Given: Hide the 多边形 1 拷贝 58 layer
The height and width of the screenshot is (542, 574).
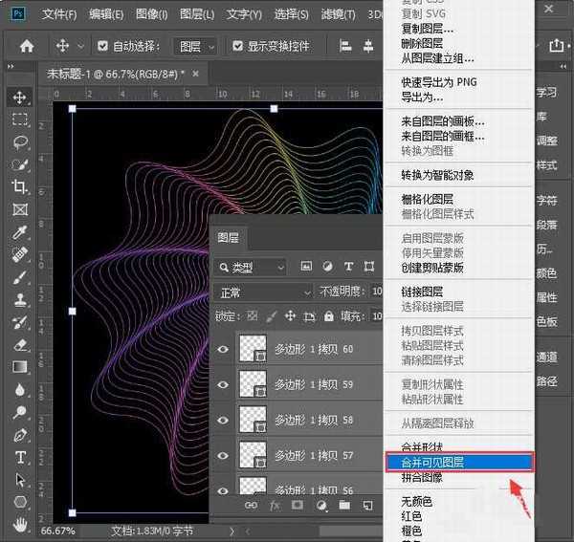Looking at the screenshot, I should [224, 420].
